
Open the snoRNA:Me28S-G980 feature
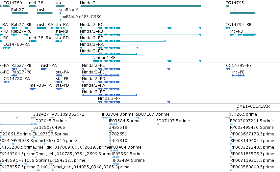tap(81, 16)
